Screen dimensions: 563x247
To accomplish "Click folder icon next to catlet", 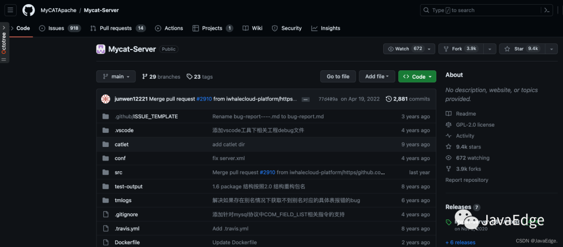I will tap(105, 144).
